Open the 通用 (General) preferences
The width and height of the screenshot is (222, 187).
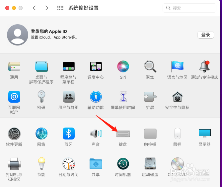click(14, 66)
